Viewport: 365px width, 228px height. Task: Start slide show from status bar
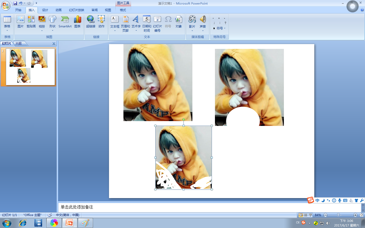[x=311, y=215]
